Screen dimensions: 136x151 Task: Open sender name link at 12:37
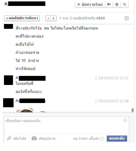point(31,78)
